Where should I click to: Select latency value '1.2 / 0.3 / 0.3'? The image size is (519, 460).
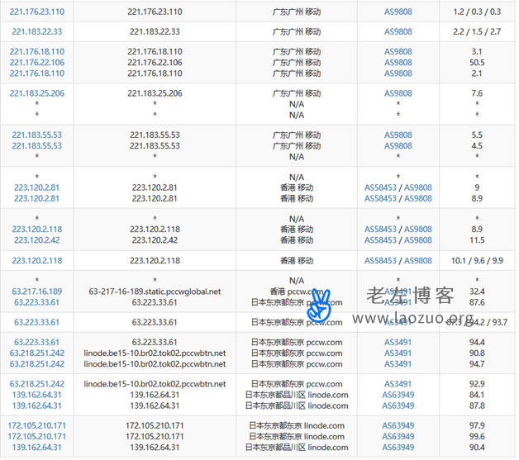(477, 12)
